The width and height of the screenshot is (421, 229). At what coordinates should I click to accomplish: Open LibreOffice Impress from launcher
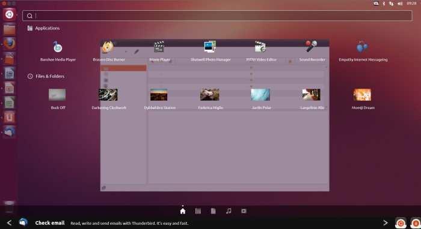[9, 88]
